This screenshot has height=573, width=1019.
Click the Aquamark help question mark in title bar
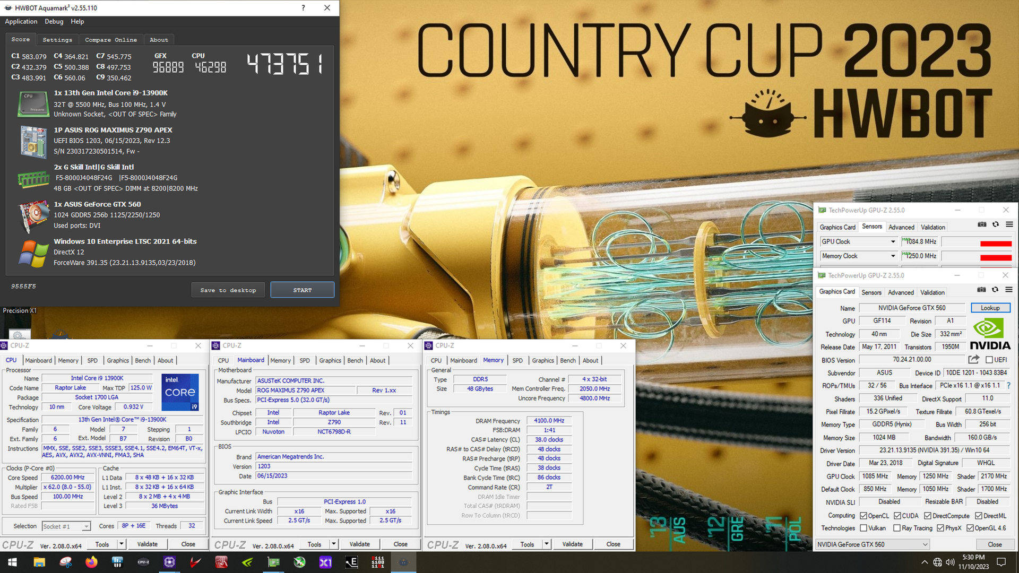click(x=303, y=8)
